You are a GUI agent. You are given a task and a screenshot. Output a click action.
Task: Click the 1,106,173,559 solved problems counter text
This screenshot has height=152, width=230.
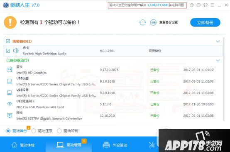click(157, 5)
